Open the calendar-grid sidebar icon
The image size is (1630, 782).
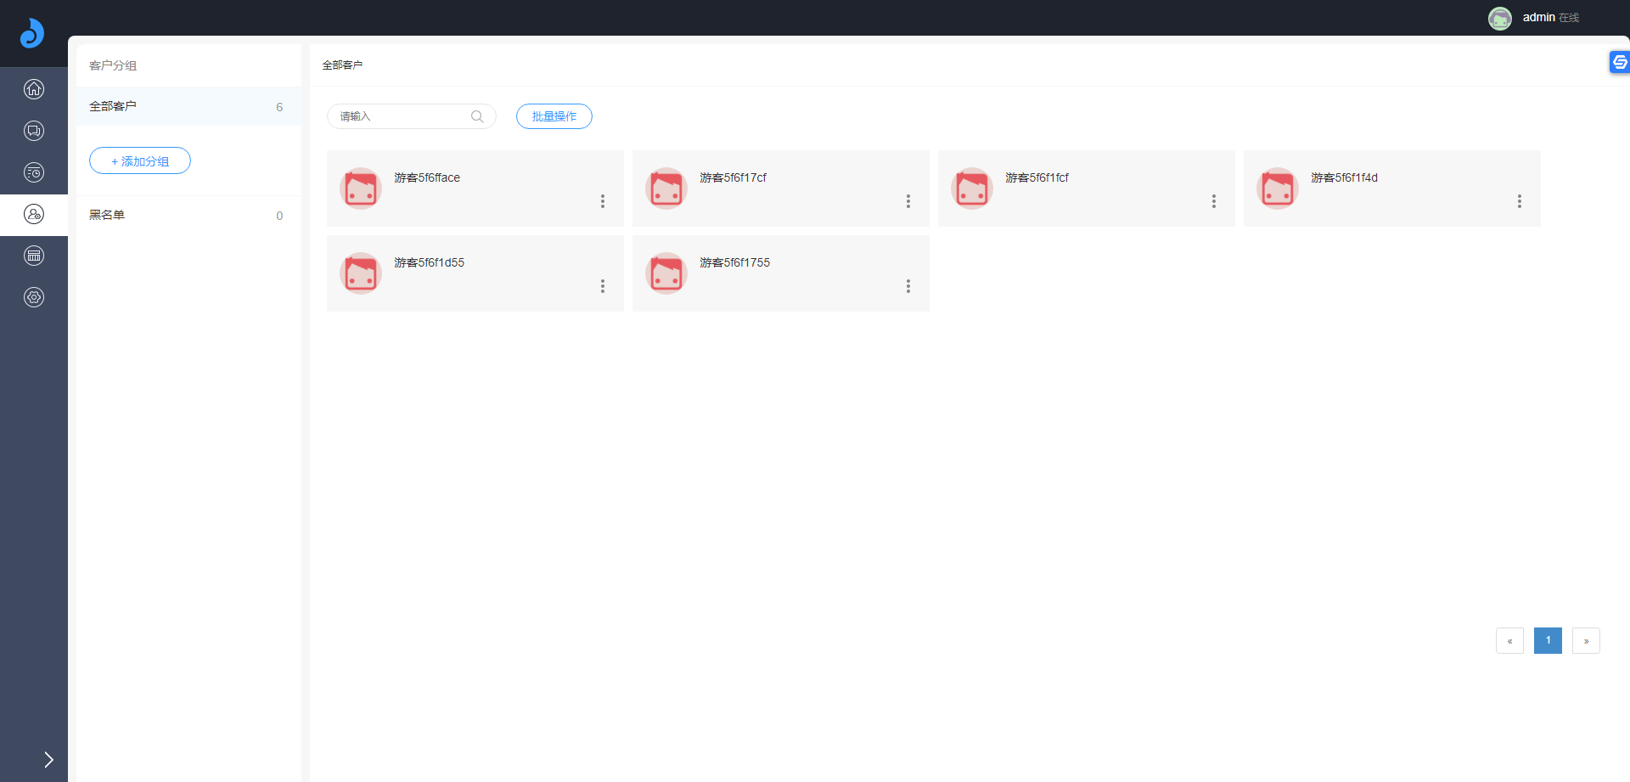pyautogui.click(x=34, y=256)
